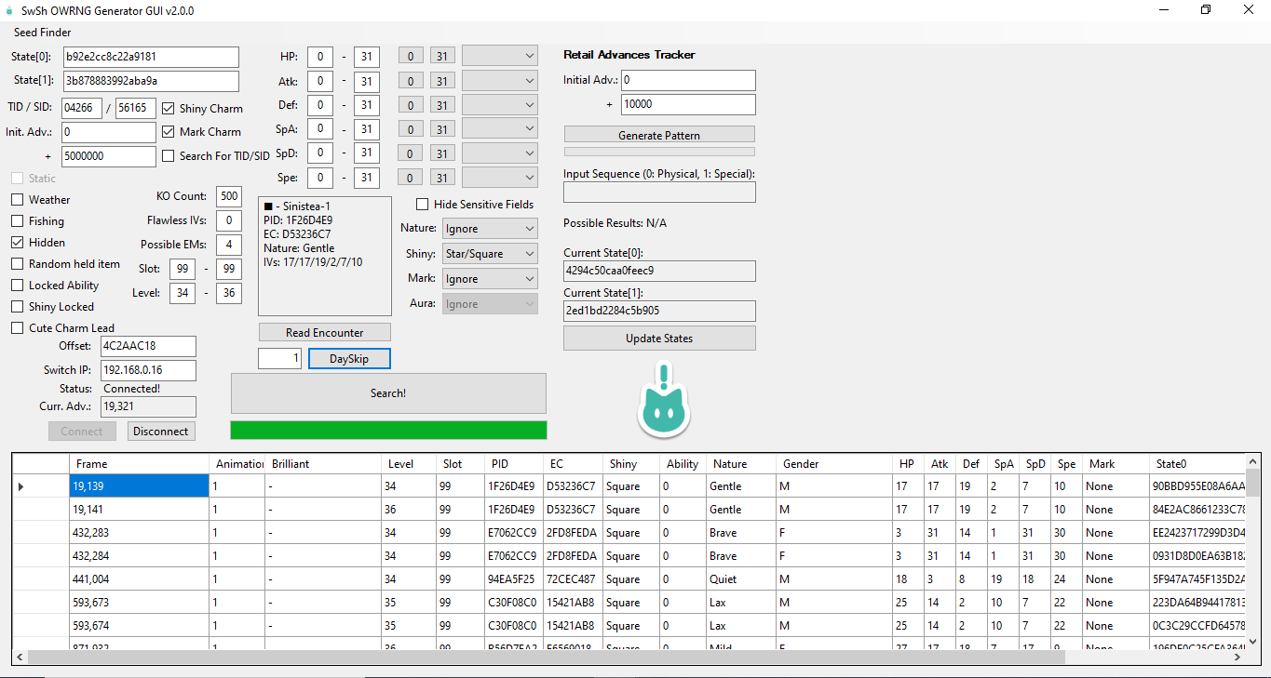Focus the State[0] input field
The height and width of the screenshot is (678, 1271).
tap(151, 57)
